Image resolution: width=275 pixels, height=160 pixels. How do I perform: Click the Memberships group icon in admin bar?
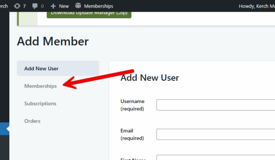78,6
